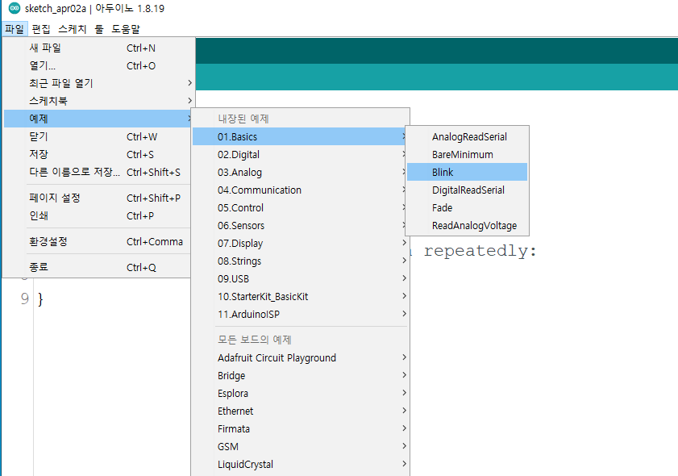Expand Esplora library examples
678x476 pixels.
point(300,394)
